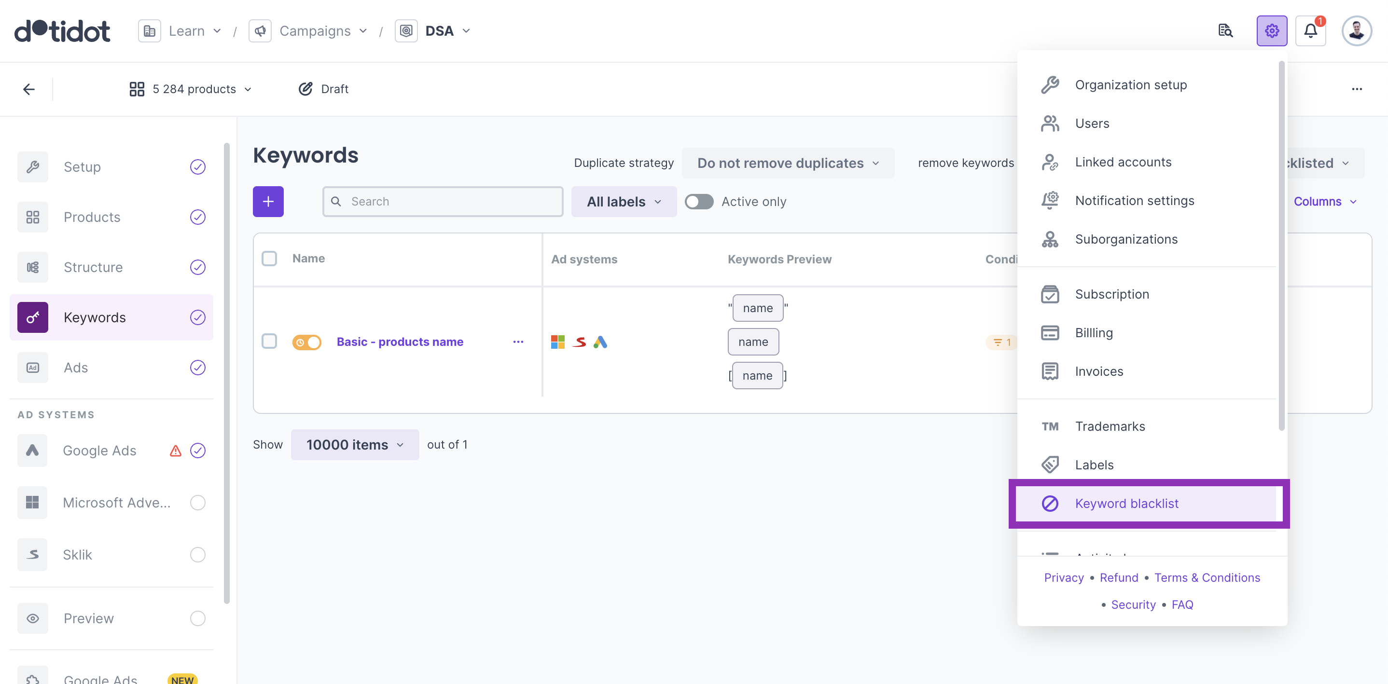1388x684 pixels.
Task: Click the purple add keyword plus button
Action: pos(268,202)
